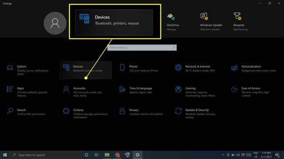Click the battery tray icon
284x159 pixels.
click(x=233, y=155)
